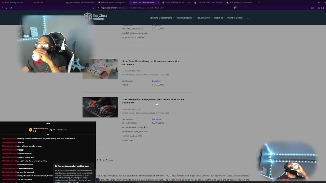326x183 pixels.
Task: Expand the For Attorneys menu
Action: click(204, 18)
